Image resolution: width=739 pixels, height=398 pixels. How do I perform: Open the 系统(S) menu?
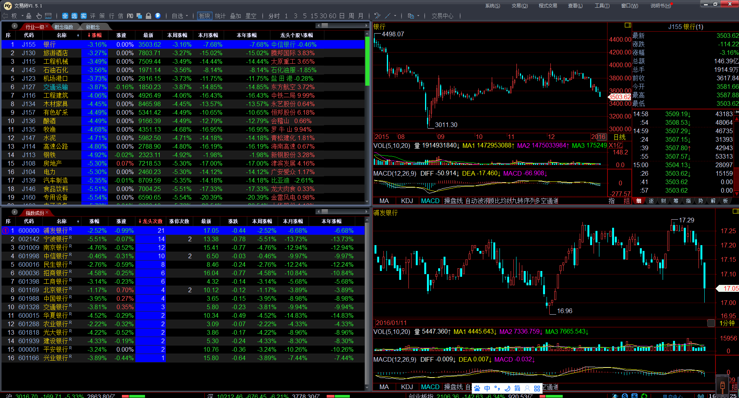pyautogui.click(x=492, y=6)
